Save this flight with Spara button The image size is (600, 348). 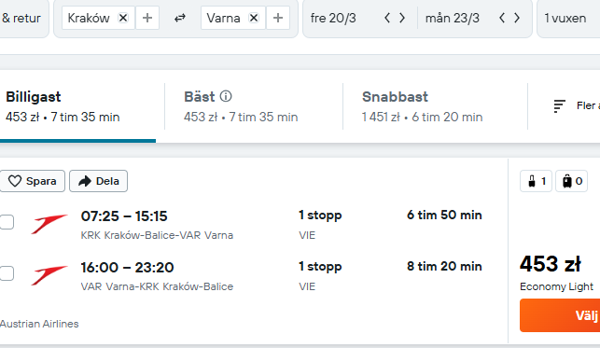(32, 181)
